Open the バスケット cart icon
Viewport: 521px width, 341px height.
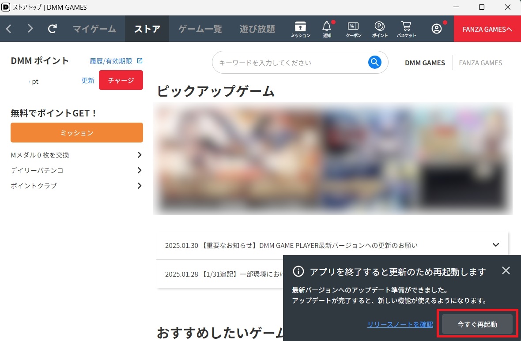[406, 29]
